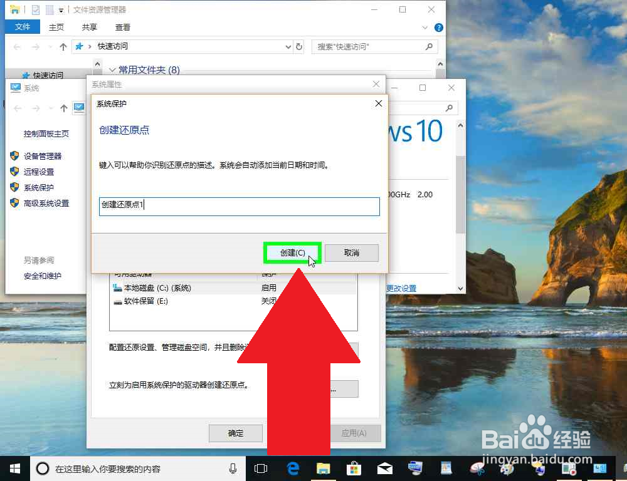Image resolution: width=627 pixels, height=481 pixels.
Task: Open the Windows Store from the taskbar
Action: 354,468
